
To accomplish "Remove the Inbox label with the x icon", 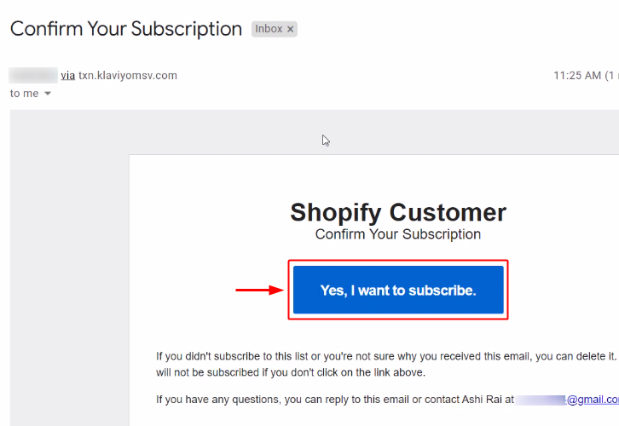I will pos(290,29).
